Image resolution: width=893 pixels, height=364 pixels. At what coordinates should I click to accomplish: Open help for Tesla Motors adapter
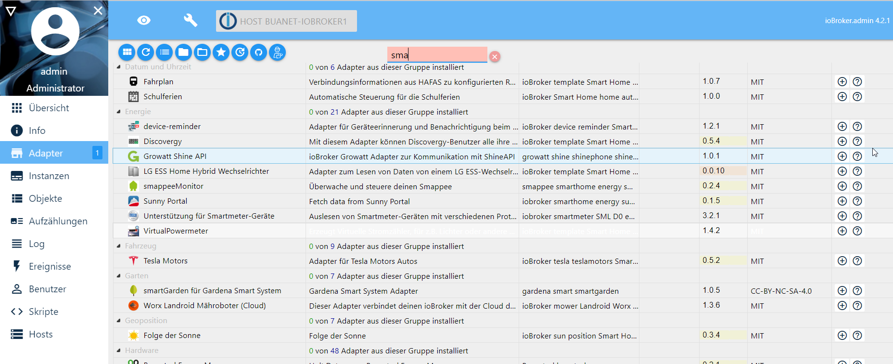coord(857,261)
